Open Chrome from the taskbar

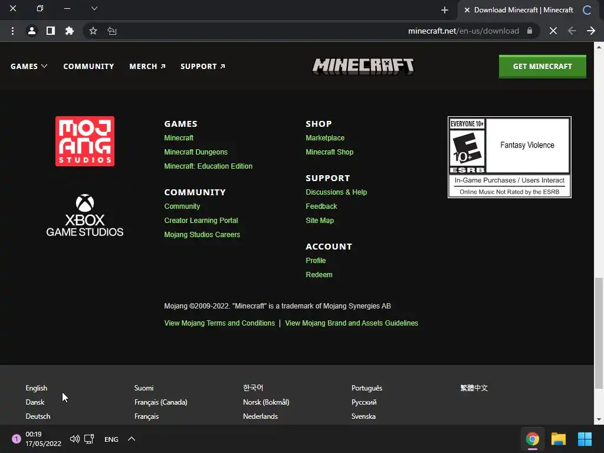pos(533,439)
